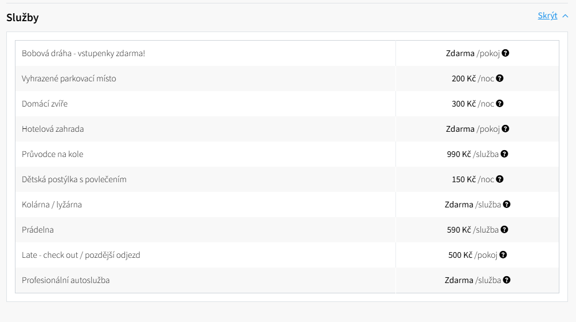Image resolution: width=576 pixels, height=322 pixels.
Task: Click the Domácí zvíře service label
Action: [x=45, y=104]
